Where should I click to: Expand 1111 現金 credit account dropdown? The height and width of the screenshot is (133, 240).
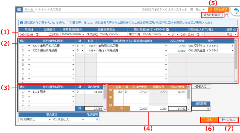point(73,92)
